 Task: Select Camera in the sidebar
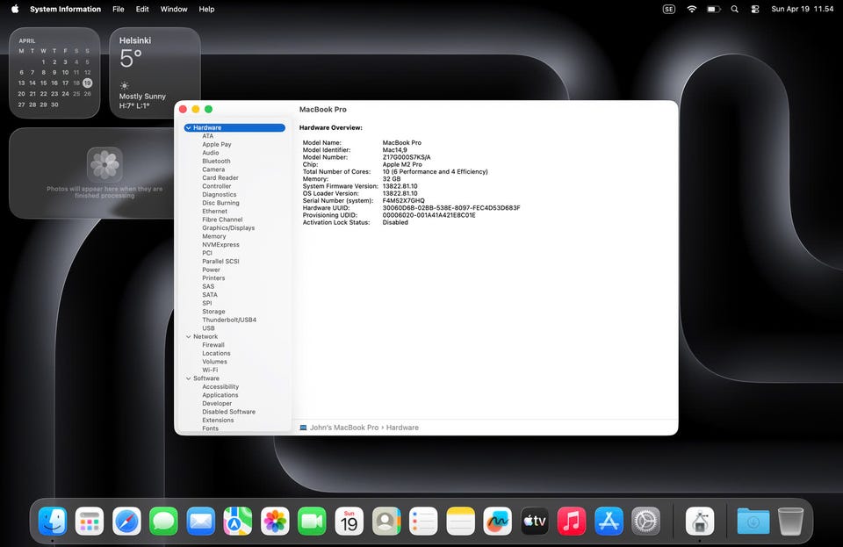tap(213, 169)
